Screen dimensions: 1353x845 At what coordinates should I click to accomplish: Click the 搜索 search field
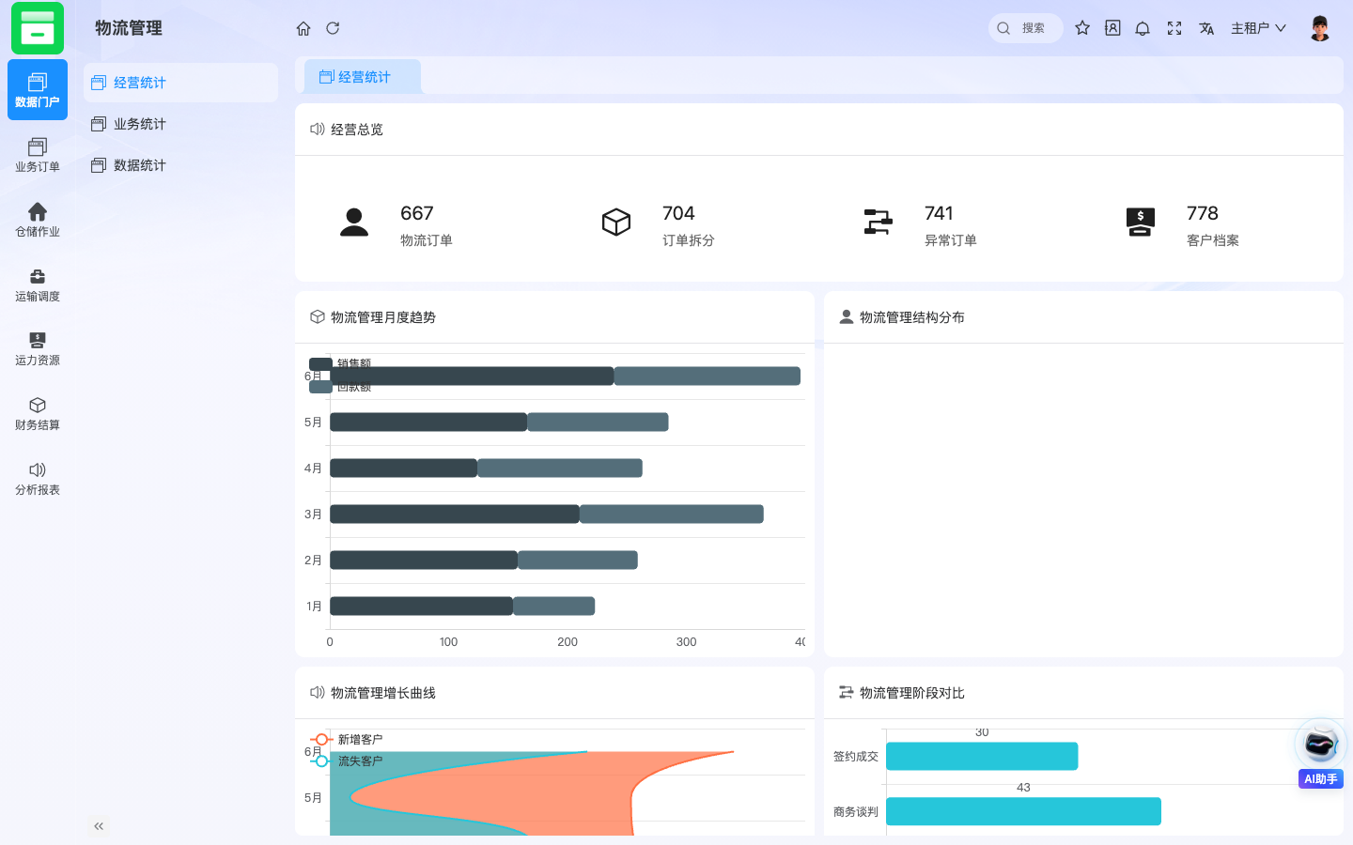tap(1026, 28)
